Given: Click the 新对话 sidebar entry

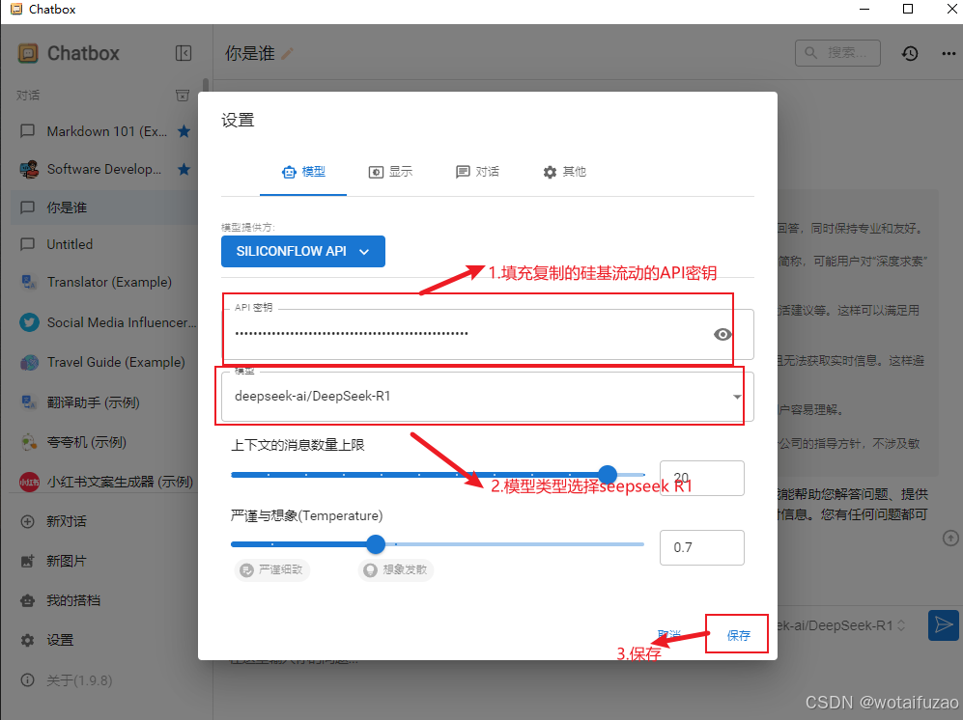Looking at the screenshot, I should click(103, 522).
